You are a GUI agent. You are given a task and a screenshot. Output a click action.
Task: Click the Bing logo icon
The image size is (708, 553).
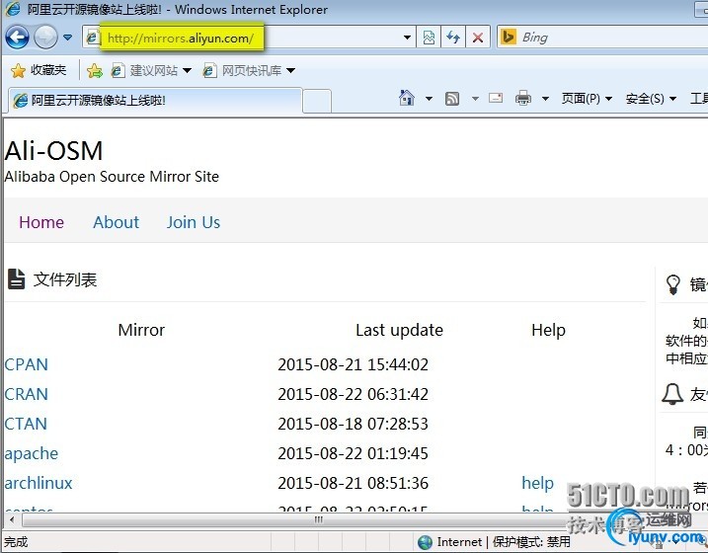pos(509,37)
